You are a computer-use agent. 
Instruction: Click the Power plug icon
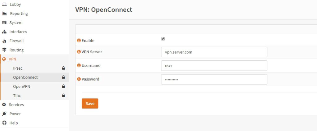(4, 114)
